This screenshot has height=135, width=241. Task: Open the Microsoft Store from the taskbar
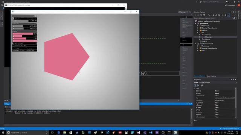tap(71, 132)
